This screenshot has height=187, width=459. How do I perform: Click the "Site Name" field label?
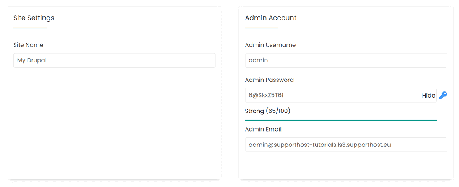click(x=28, y=45)
